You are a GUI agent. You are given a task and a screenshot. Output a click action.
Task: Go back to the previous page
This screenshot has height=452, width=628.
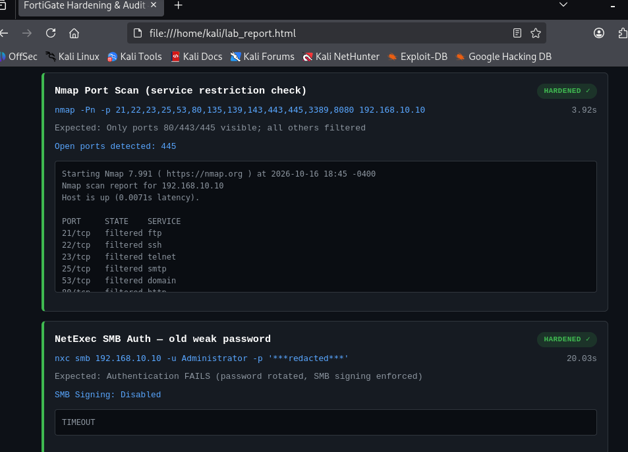(4, 33)
